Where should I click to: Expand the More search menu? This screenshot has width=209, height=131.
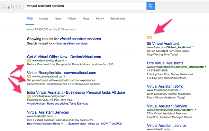pos(100,19)
